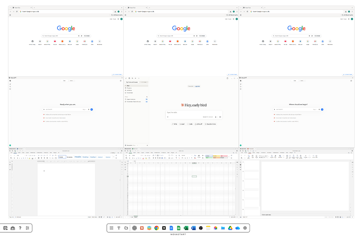Viewport: 356px width, 237px height.
Task: Open Artifacts in the Claude sidebar
Action: (136, 90)
